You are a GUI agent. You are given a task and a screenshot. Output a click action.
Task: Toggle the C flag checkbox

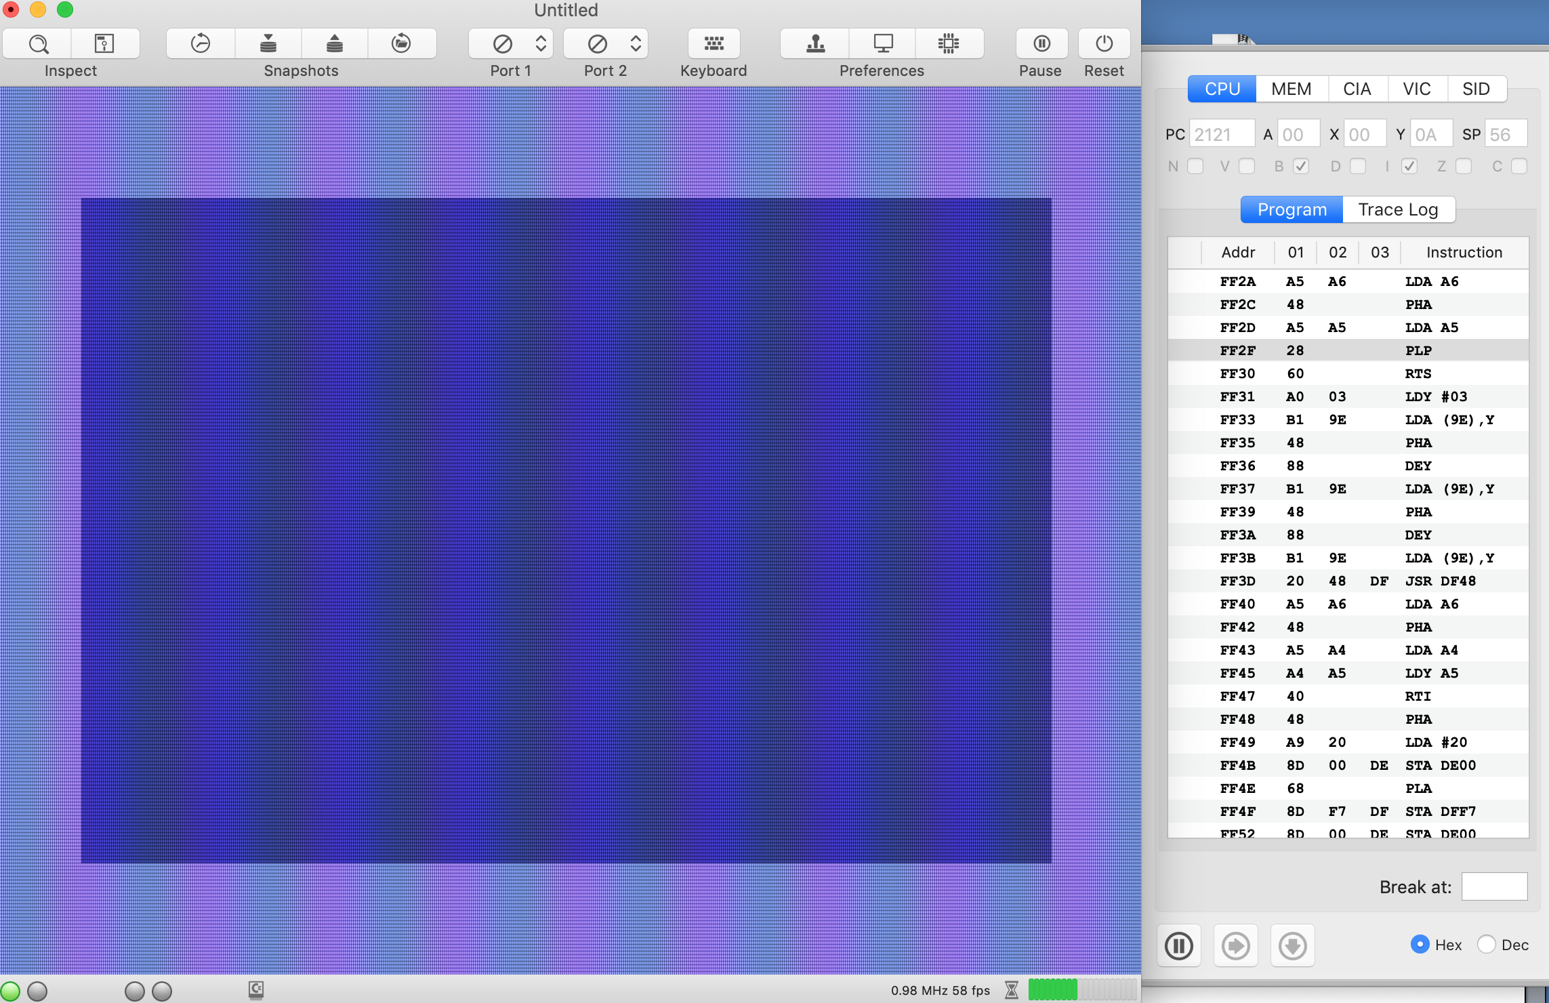(x=1519, y=166)
